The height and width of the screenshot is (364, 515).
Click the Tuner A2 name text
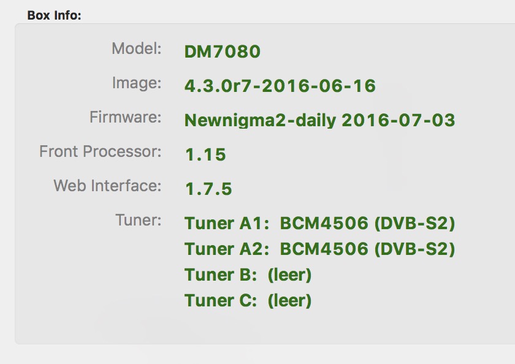click(x=227, y=249)
